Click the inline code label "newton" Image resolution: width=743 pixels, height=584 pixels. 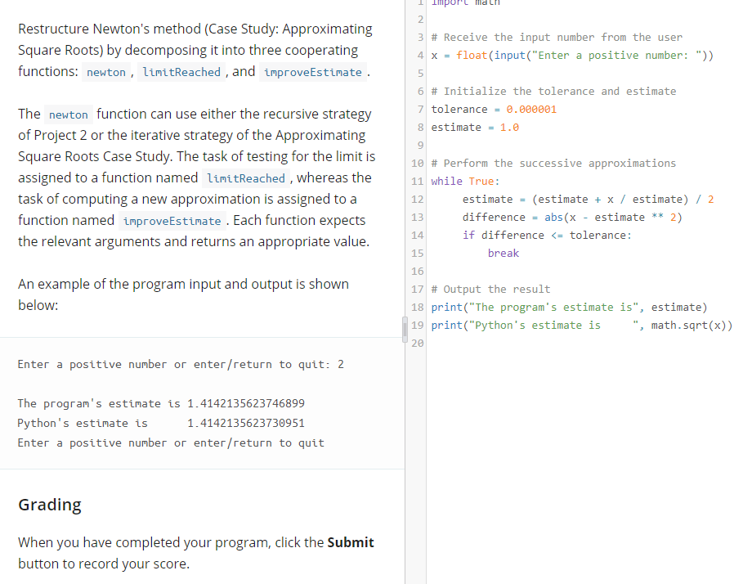click(x=106, y=72)
